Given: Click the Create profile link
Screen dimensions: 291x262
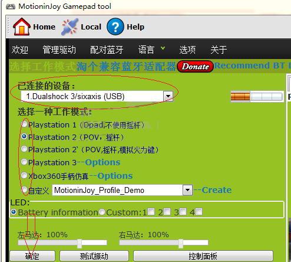Looking at the screenshot, I should tap(217, 190).
